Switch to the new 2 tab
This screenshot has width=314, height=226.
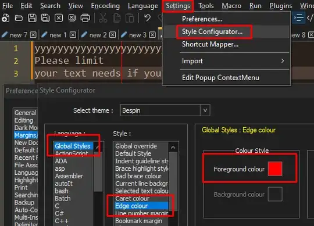[x=98, y=35]
